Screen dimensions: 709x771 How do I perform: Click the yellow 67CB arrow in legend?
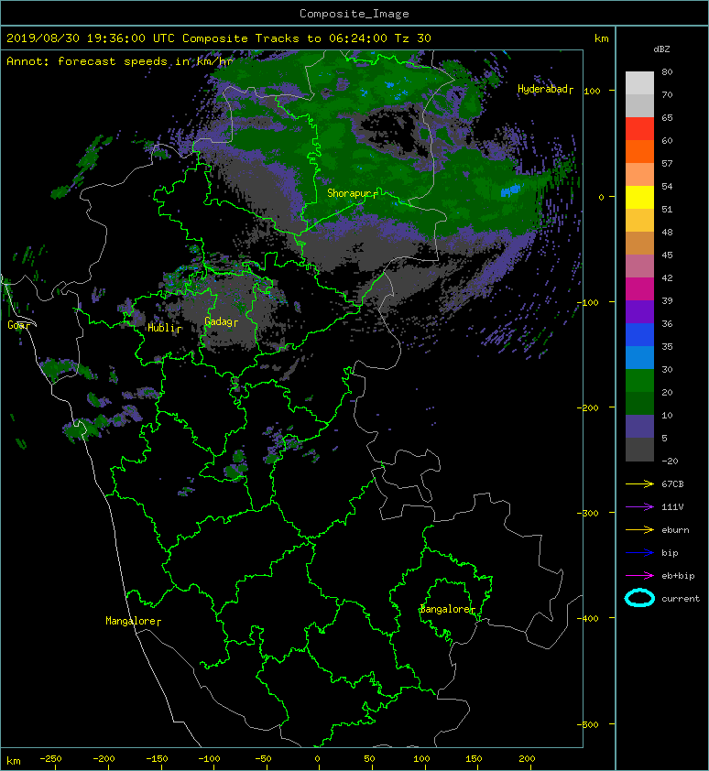pos(639,483)
